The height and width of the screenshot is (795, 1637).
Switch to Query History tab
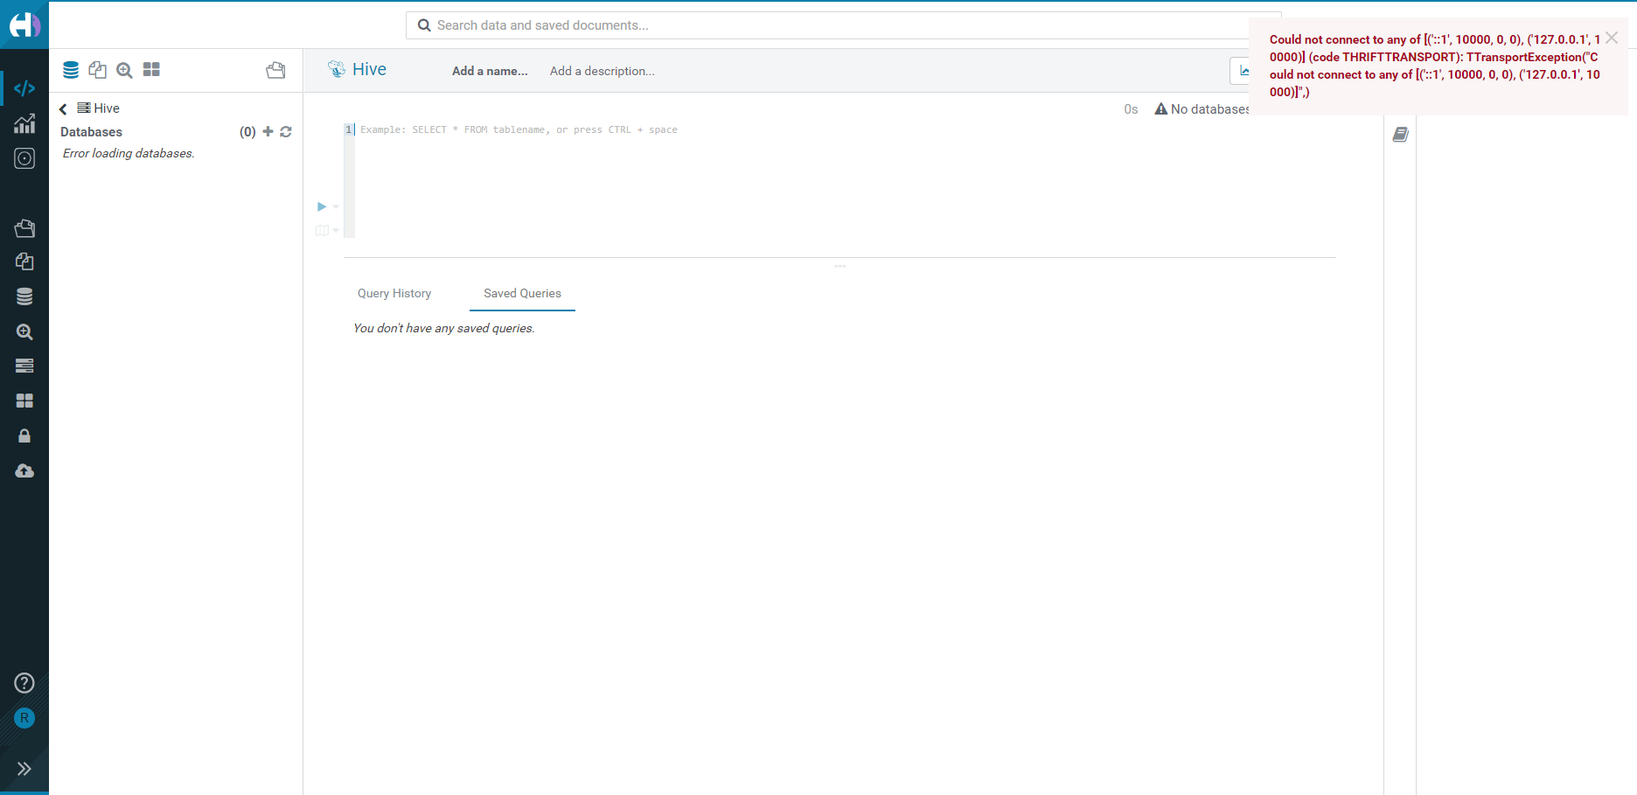coord(394,293)
